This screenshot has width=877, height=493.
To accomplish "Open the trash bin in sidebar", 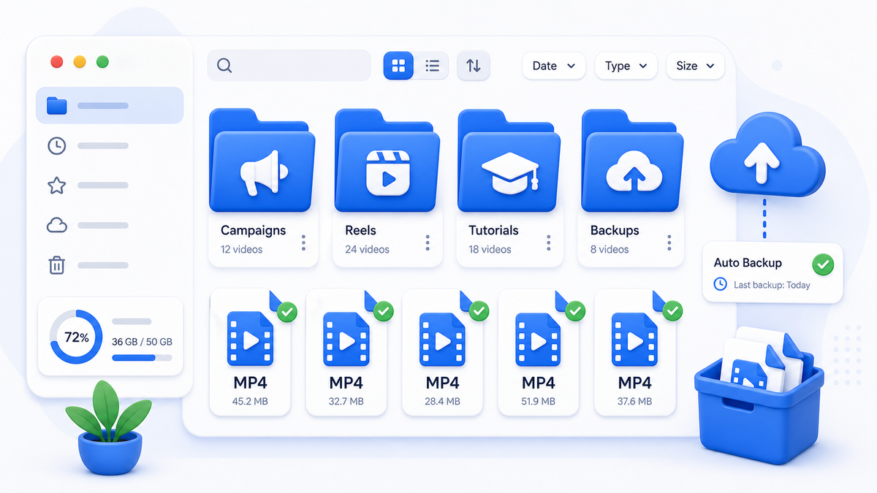I will [x=56, y=264].
